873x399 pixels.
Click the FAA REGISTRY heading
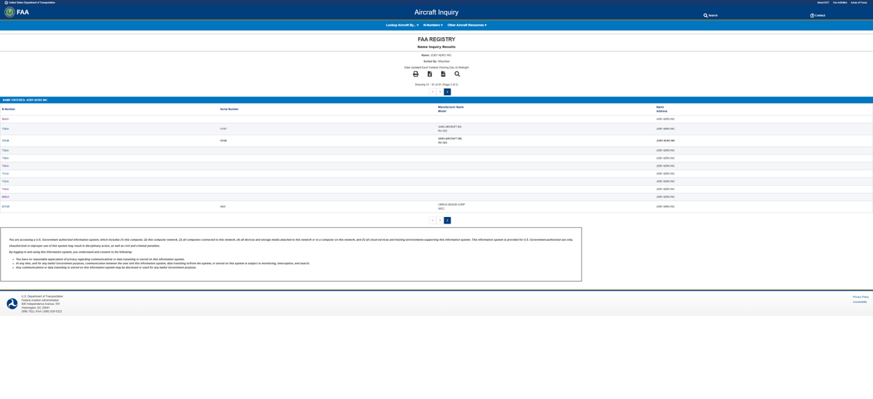point(437,39)
